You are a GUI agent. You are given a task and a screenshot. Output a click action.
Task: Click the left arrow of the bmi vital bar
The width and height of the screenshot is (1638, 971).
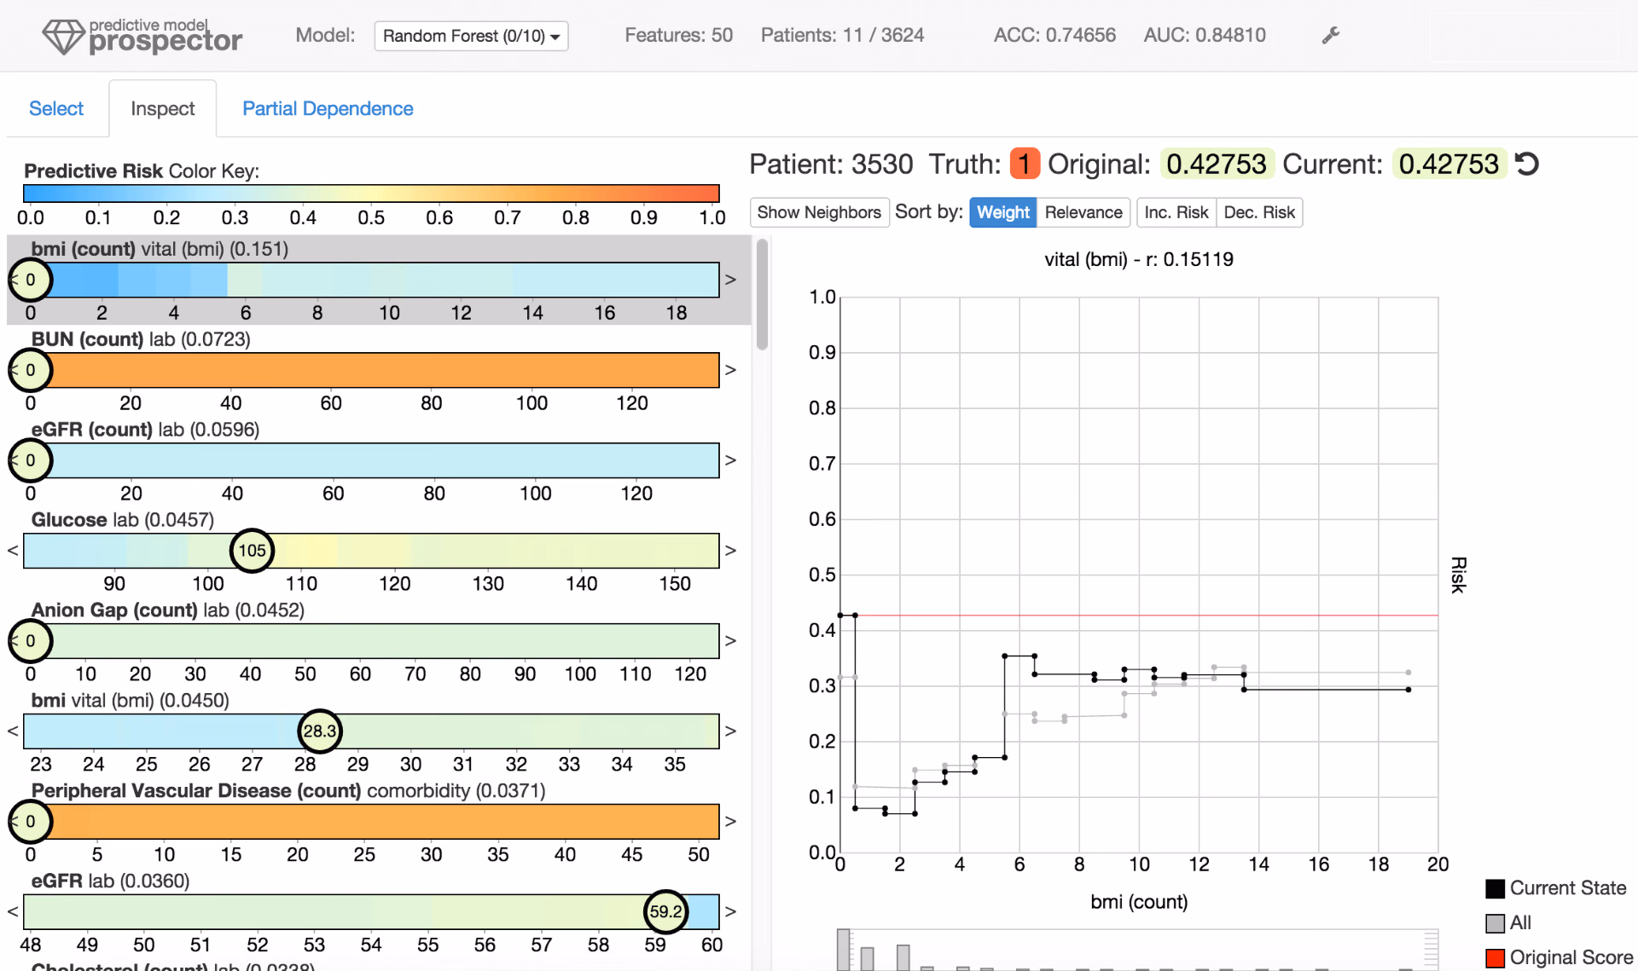[x=13, y=731]
